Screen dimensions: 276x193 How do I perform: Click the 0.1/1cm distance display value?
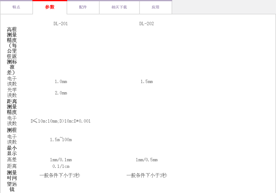pyautogui.click(x=61, y=166)
